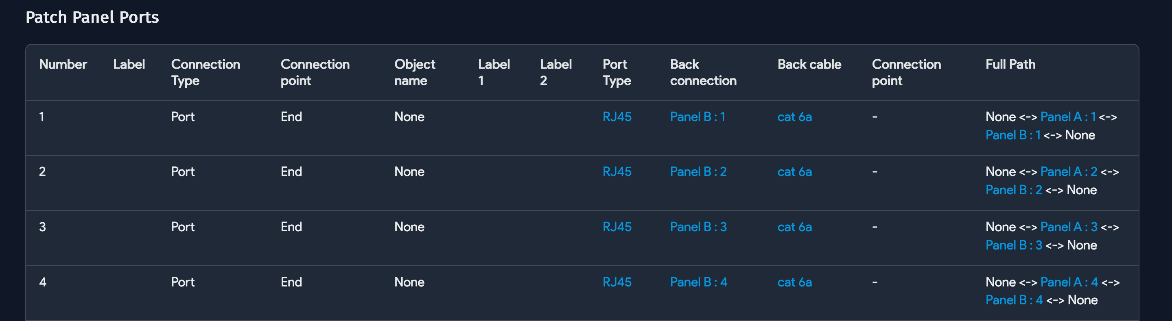Open the Panel B : 3 back connection link

click(698, 227)
